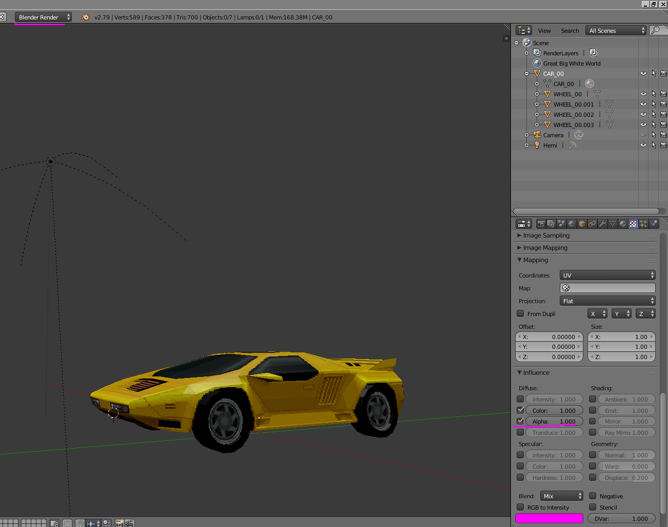Open the Material properties sphere tab
The image size is (668, 527).
coord(623,224)
